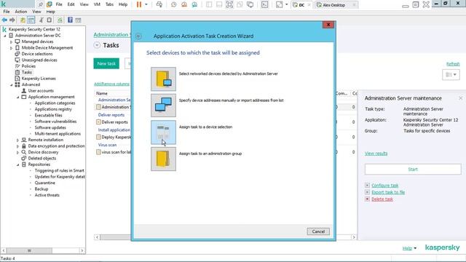Open the VMware VM menu

tap(97, 4)
